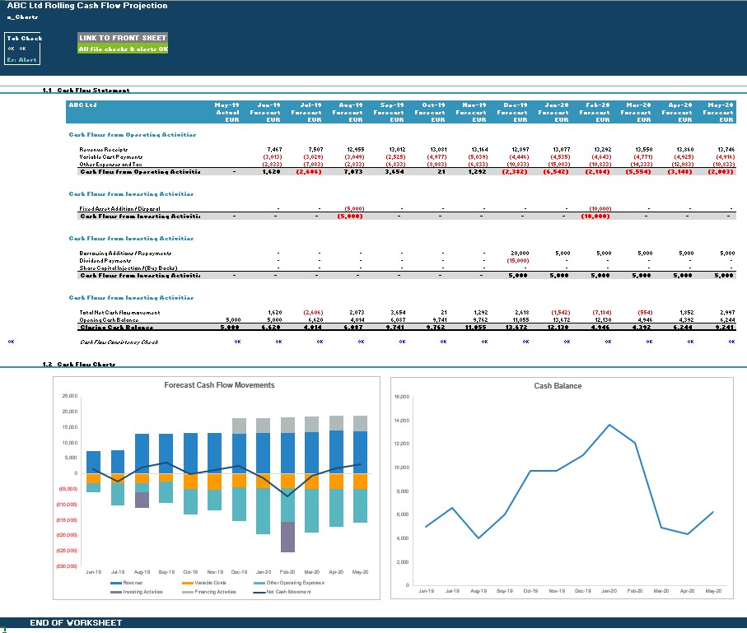Click the green file checks alerts OK status
This screenshot has height=633, width=747.
pyautogui.click(x=123, y=49)
